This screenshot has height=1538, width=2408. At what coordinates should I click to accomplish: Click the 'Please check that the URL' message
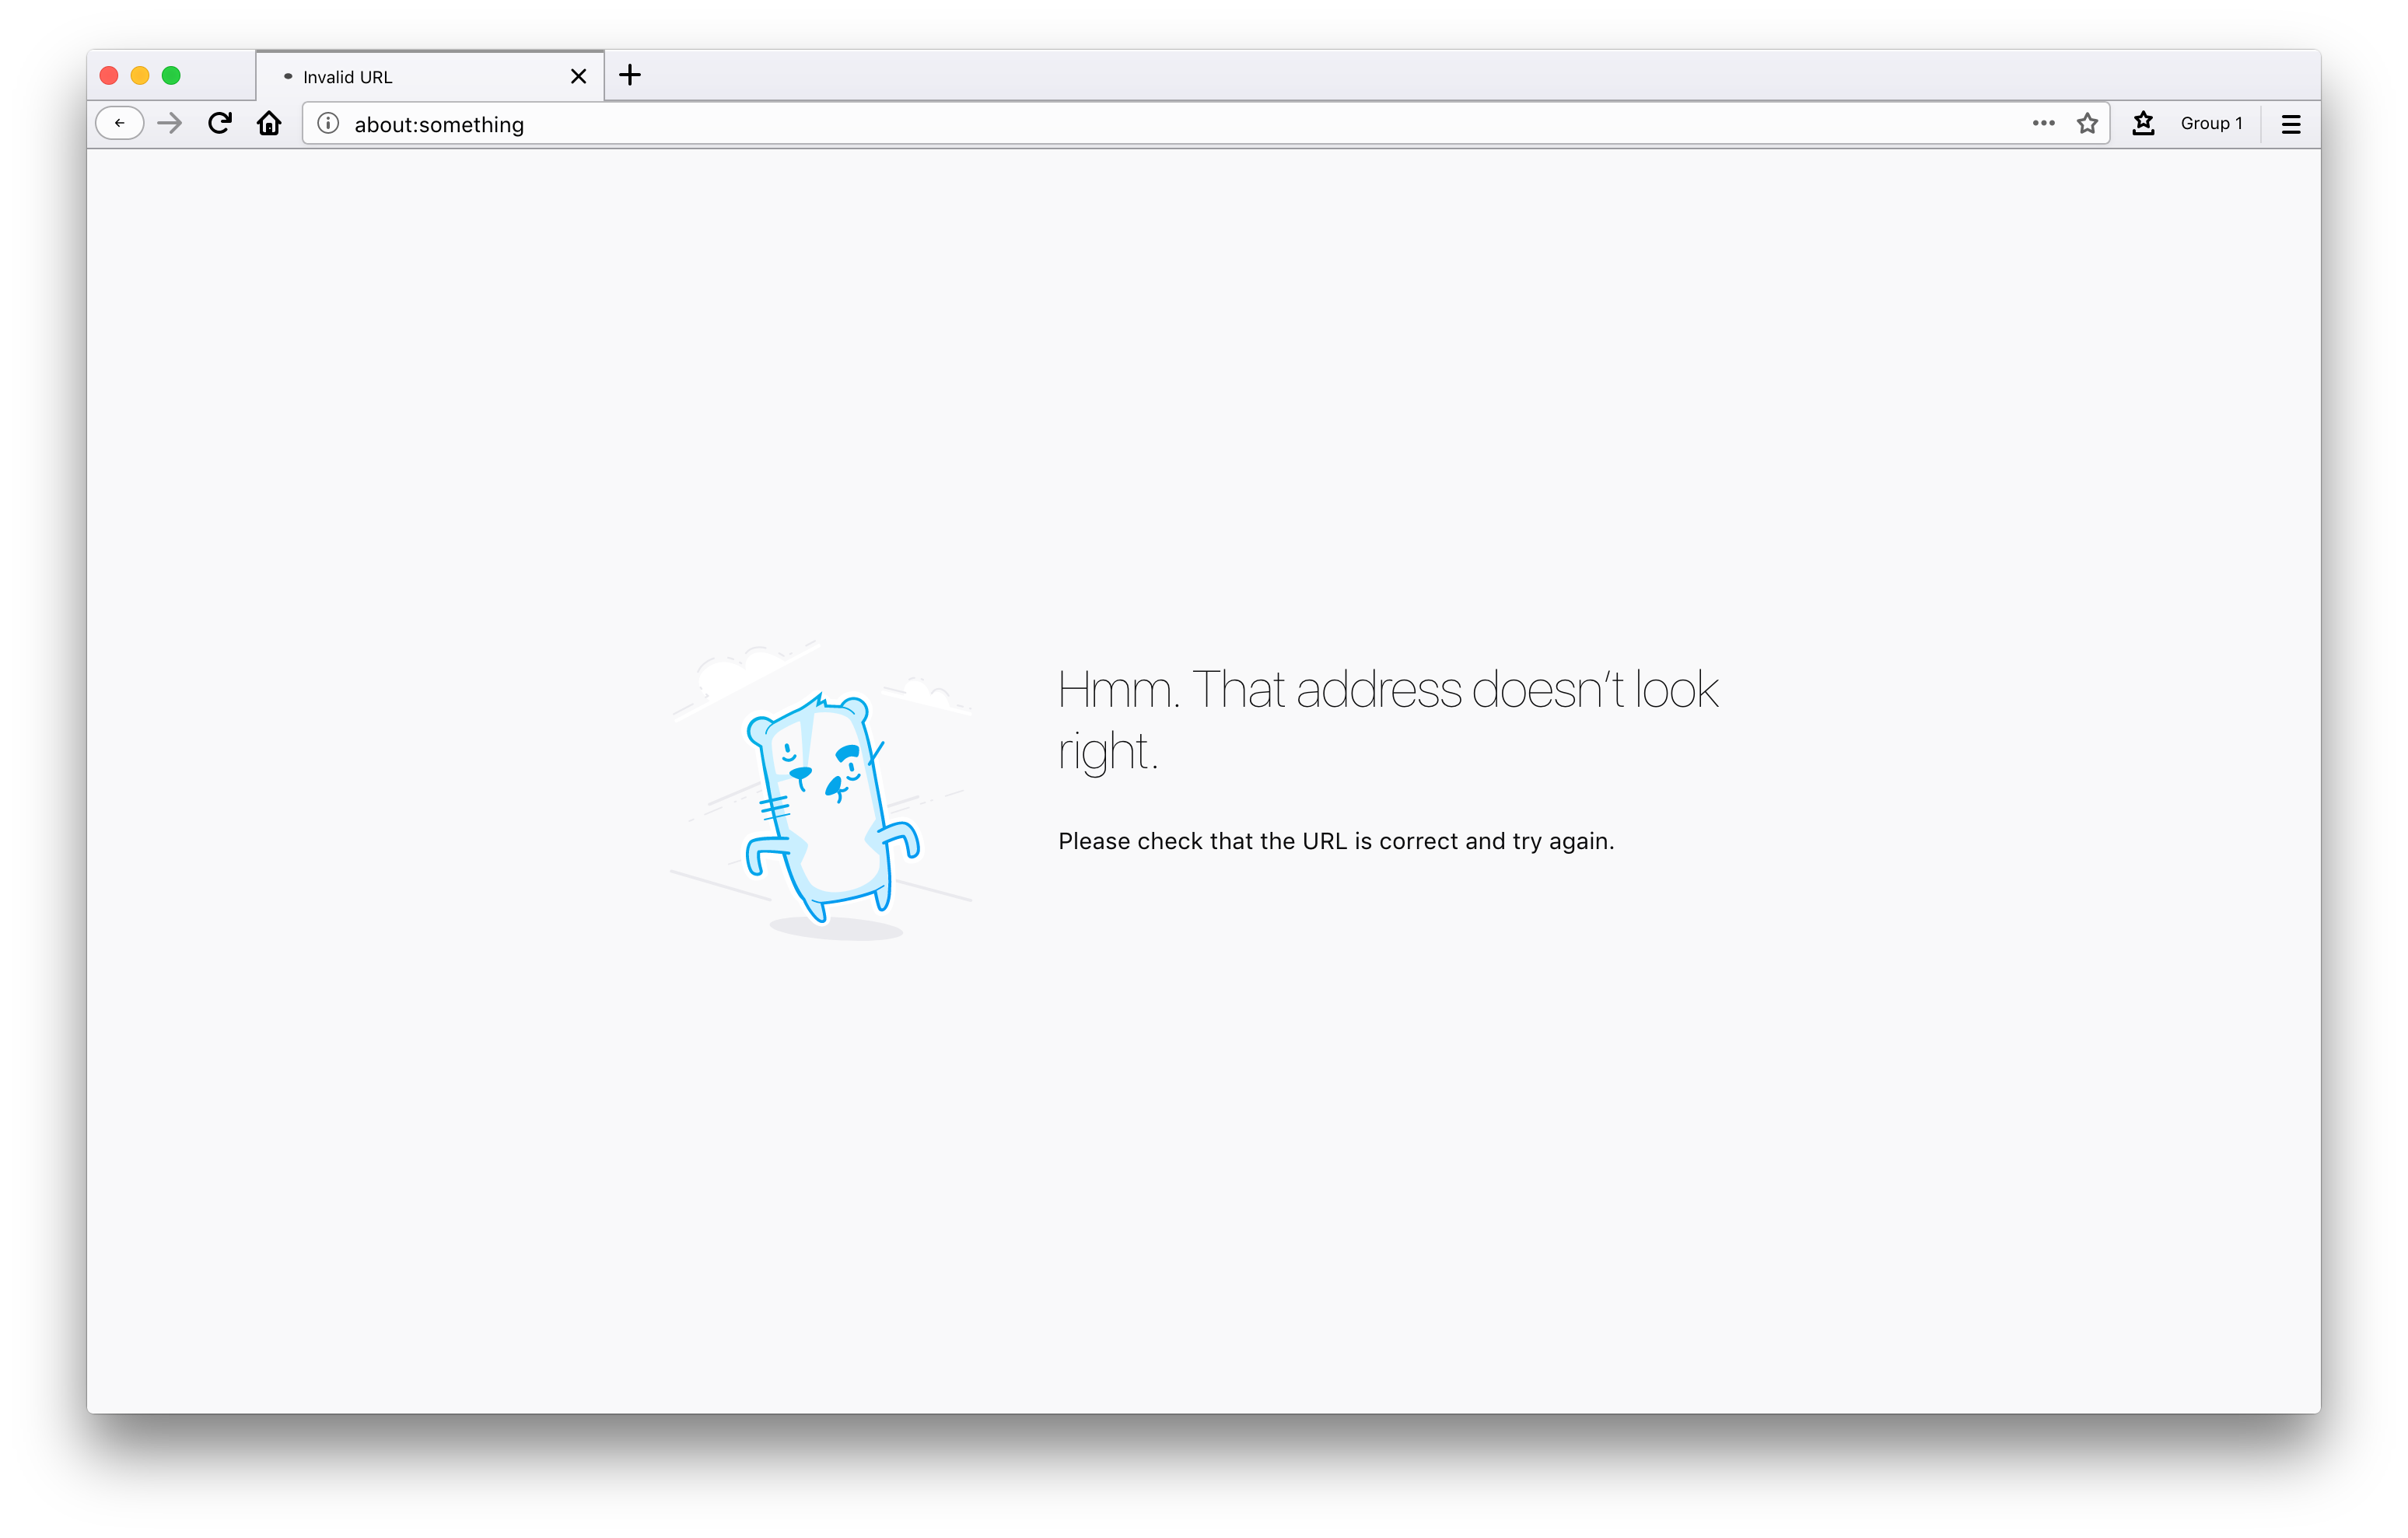1336,841
